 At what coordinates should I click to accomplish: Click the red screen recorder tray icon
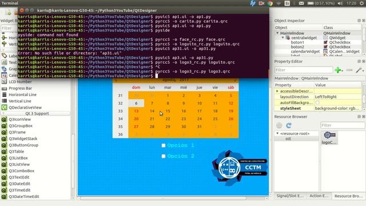pyautogui.click(x=261, y=3)
